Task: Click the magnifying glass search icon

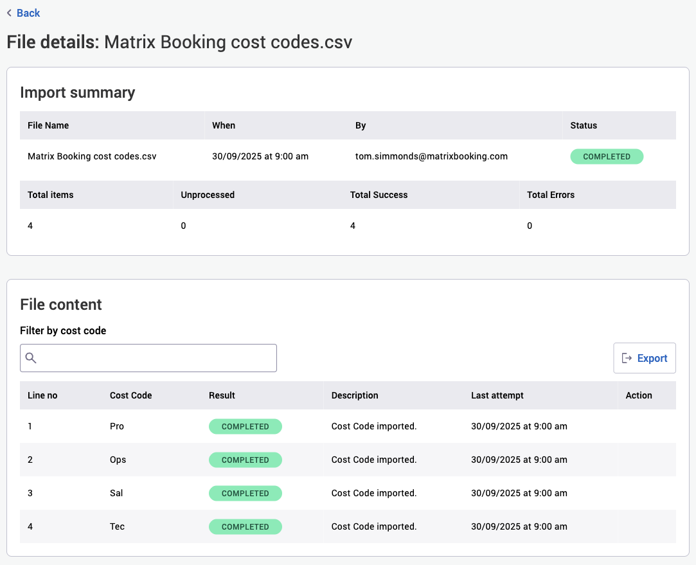Action: (31, 358)
